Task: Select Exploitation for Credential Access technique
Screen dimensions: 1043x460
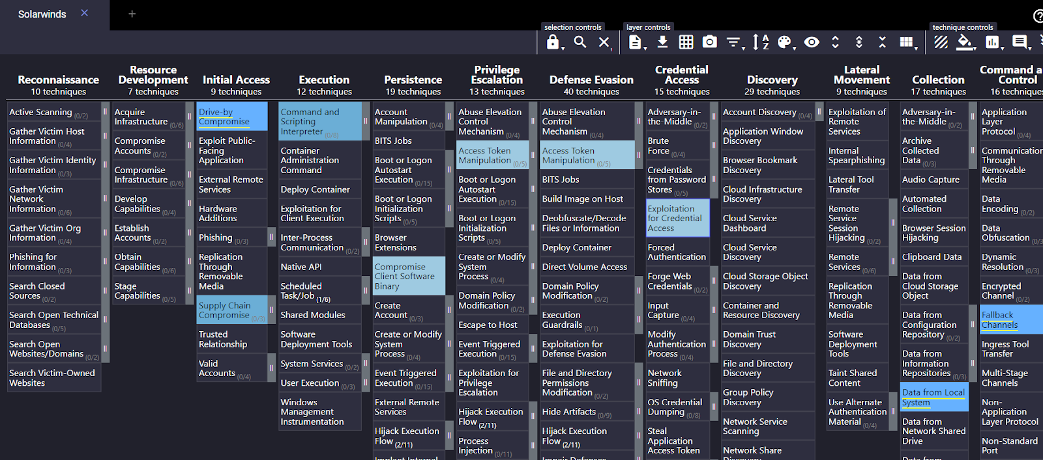Action: click(678, 218)
